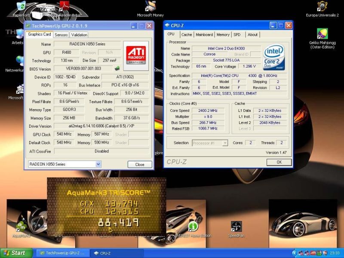Click the Core Speed 2400.2 MHz value
The width and height of the screenshot is (344, 258).
208,111
